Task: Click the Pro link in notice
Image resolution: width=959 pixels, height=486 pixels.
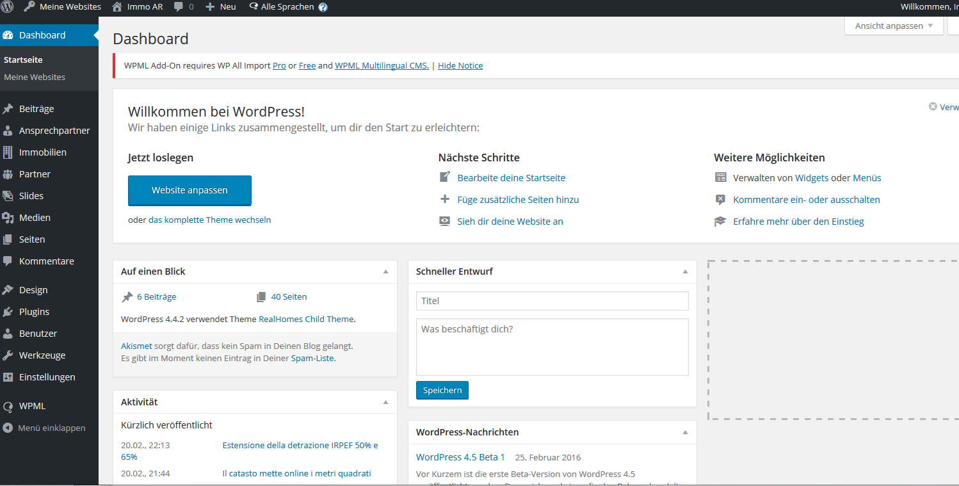Action: [x=279, y=66]
